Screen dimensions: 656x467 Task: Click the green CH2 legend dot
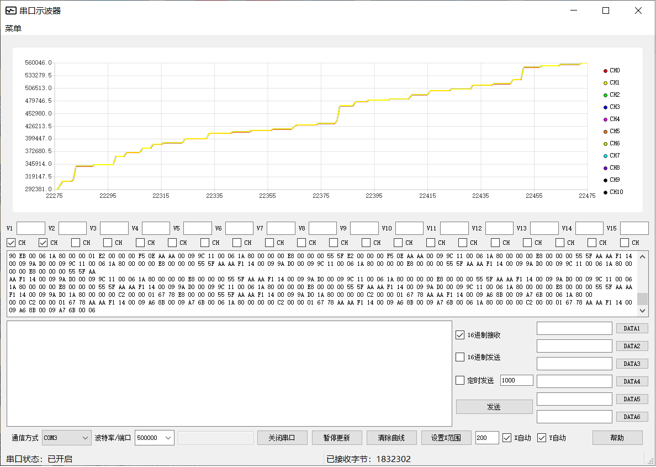pos(605,95)
